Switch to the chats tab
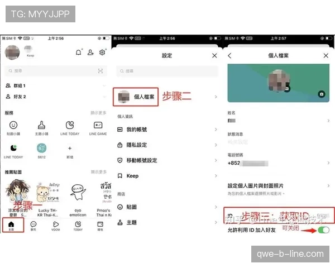The width and height of the screenshot is (335, 268). pos(33,226)
